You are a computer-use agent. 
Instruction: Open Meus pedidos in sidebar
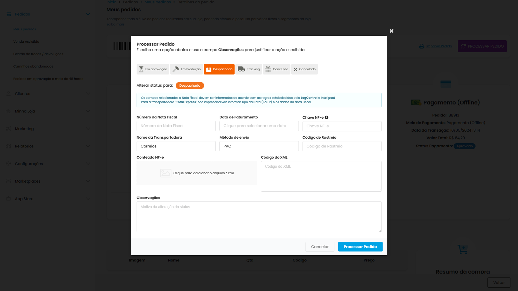pos(25,29)
